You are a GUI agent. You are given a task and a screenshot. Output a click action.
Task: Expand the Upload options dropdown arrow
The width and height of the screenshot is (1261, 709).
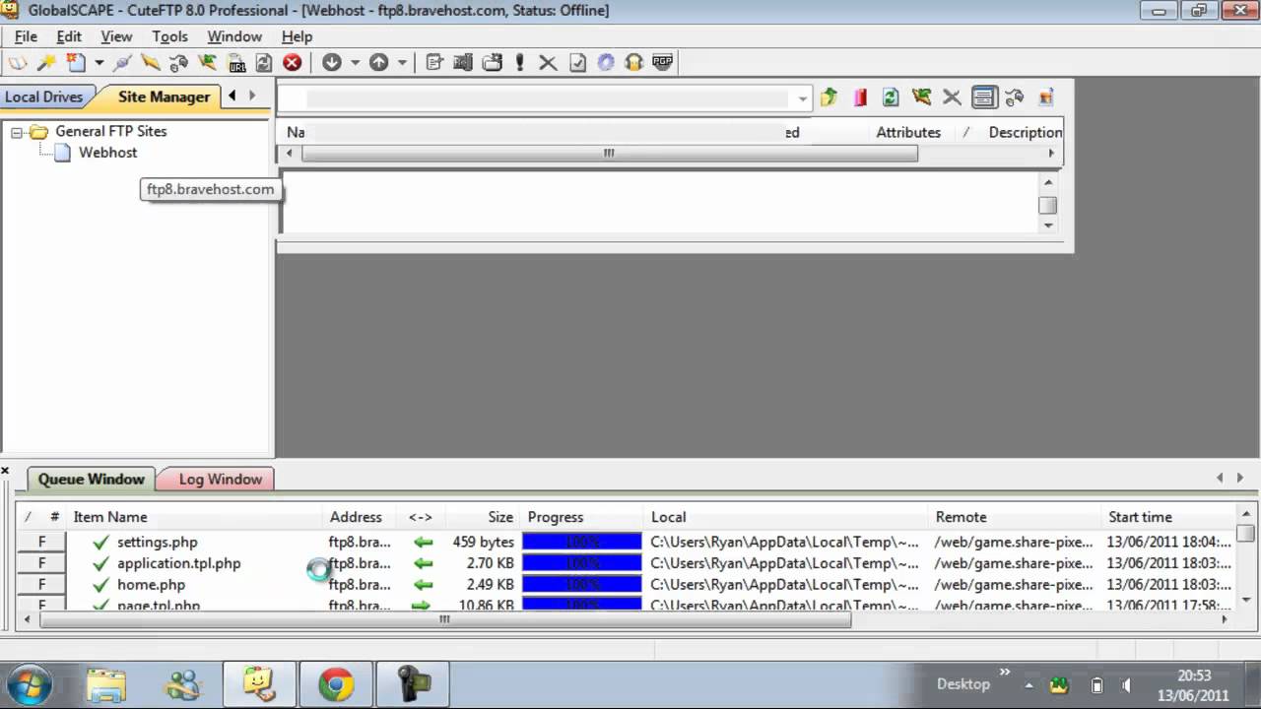click(x=402, y=62)
